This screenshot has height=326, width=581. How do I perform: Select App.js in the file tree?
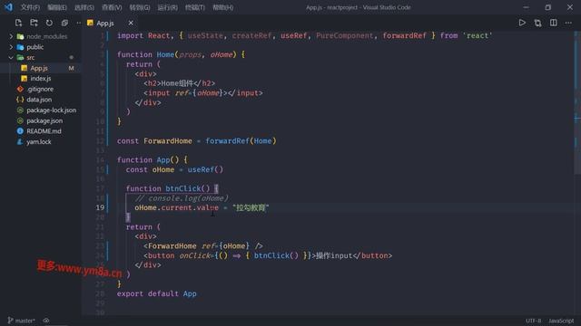39,68
